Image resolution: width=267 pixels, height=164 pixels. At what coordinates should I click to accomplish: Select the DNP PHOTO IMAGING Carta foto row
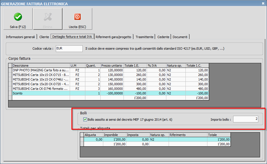click(110, 70)
